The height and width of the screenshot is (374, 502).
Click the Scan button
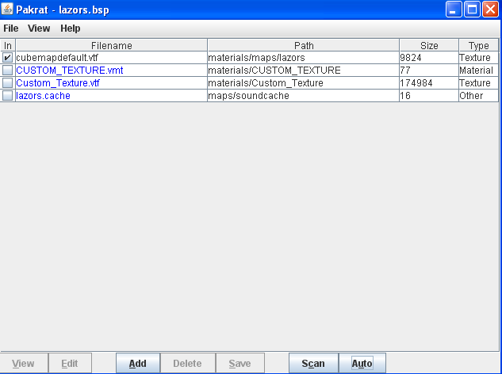pyautogui.click(x=313, y=364)
